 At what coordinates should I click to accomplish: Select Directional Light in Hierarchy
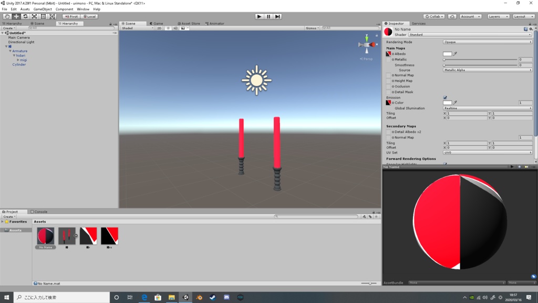[x=21, y=42]
